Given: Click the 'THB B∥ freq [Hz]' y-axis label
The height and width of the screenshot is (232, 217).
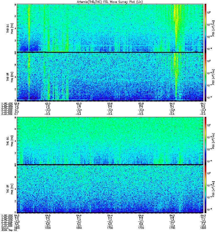Looking at the screenshot, I should coord(10,77).
